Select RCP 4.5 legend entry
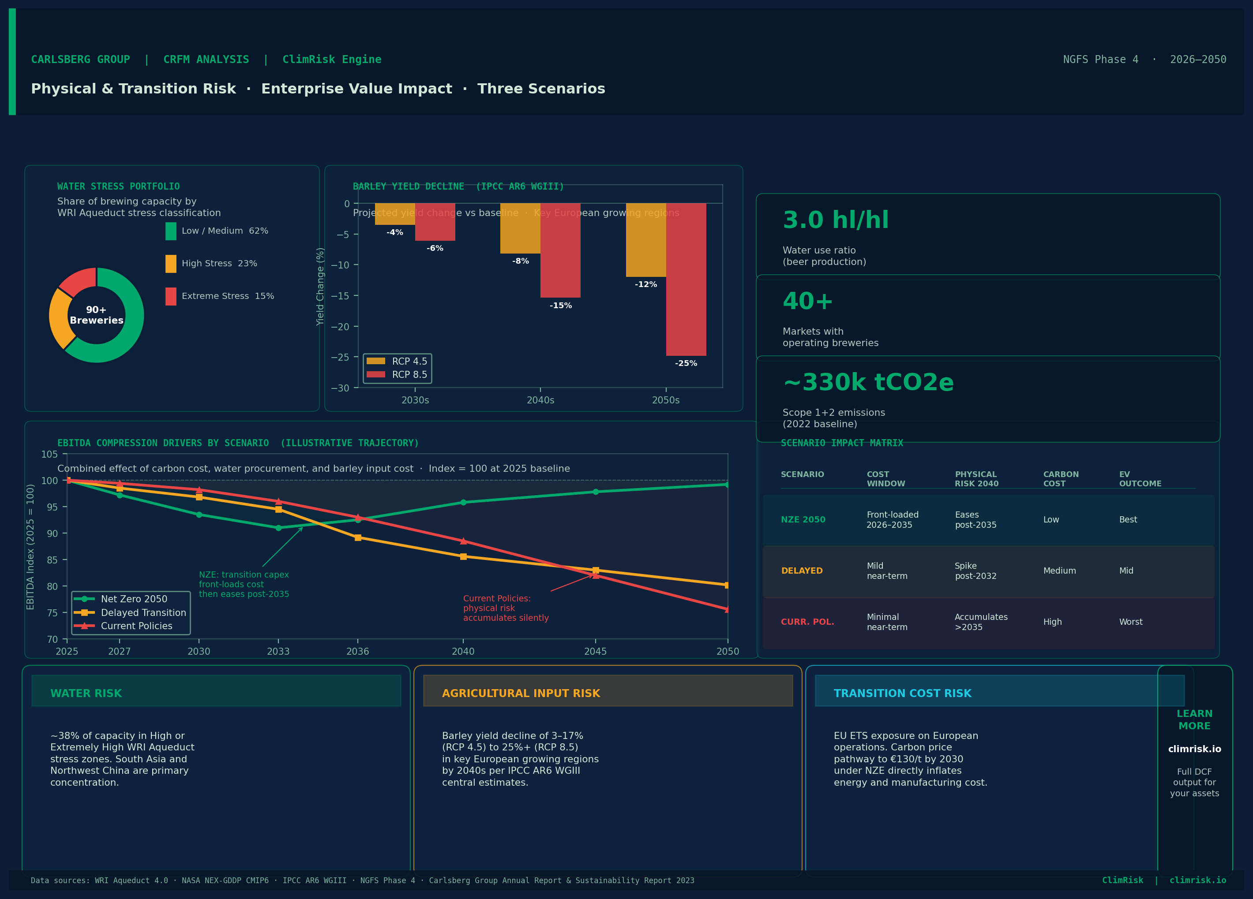The height and width of the screenshot is (899, 1253). pos(397,361)
